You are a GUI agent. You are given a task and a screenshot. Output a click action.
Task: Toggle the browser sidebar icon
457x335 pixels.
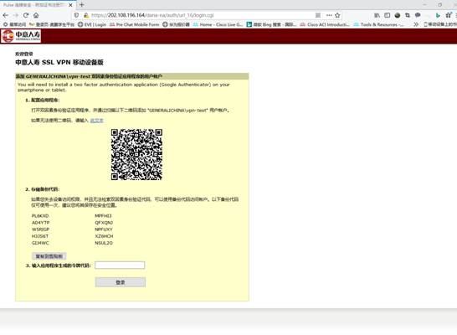[387, 15]
